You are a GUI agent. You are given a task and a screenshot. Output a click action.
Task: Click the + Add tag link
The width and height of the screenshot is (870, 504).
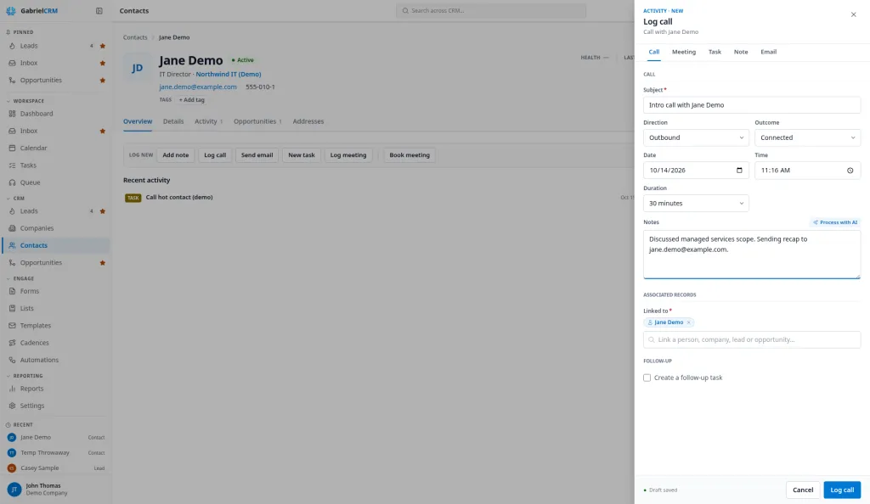(191, 99)
